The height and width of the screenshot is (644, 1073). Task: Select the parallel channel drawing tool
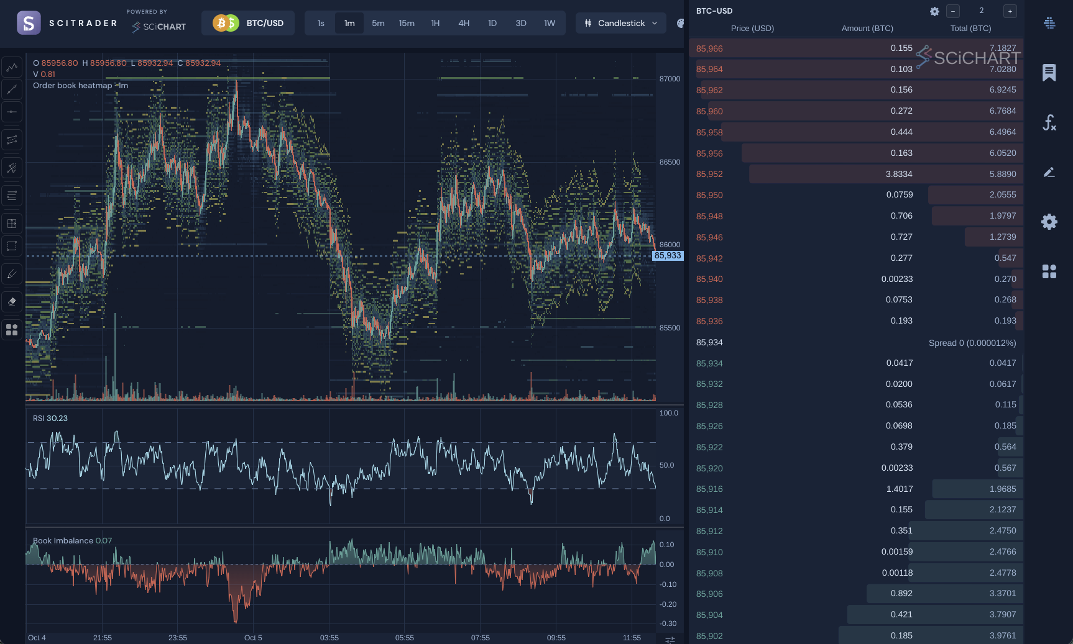click(12, 140)
